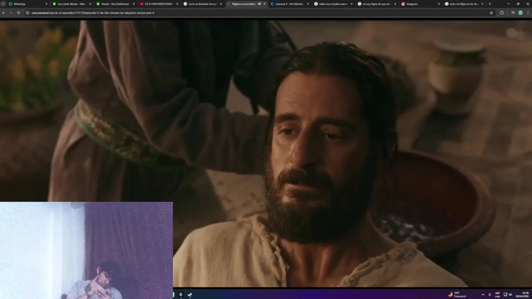Image resolution: width=532 pixels, height=299 pixels.
Task: Open Steam from the taskbar
Action: pyautogui.click(x=190, y=294)
